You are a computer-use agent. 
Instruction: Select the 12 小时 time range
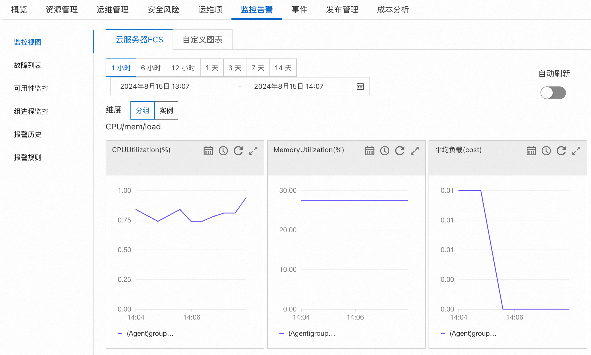(183, 68)
